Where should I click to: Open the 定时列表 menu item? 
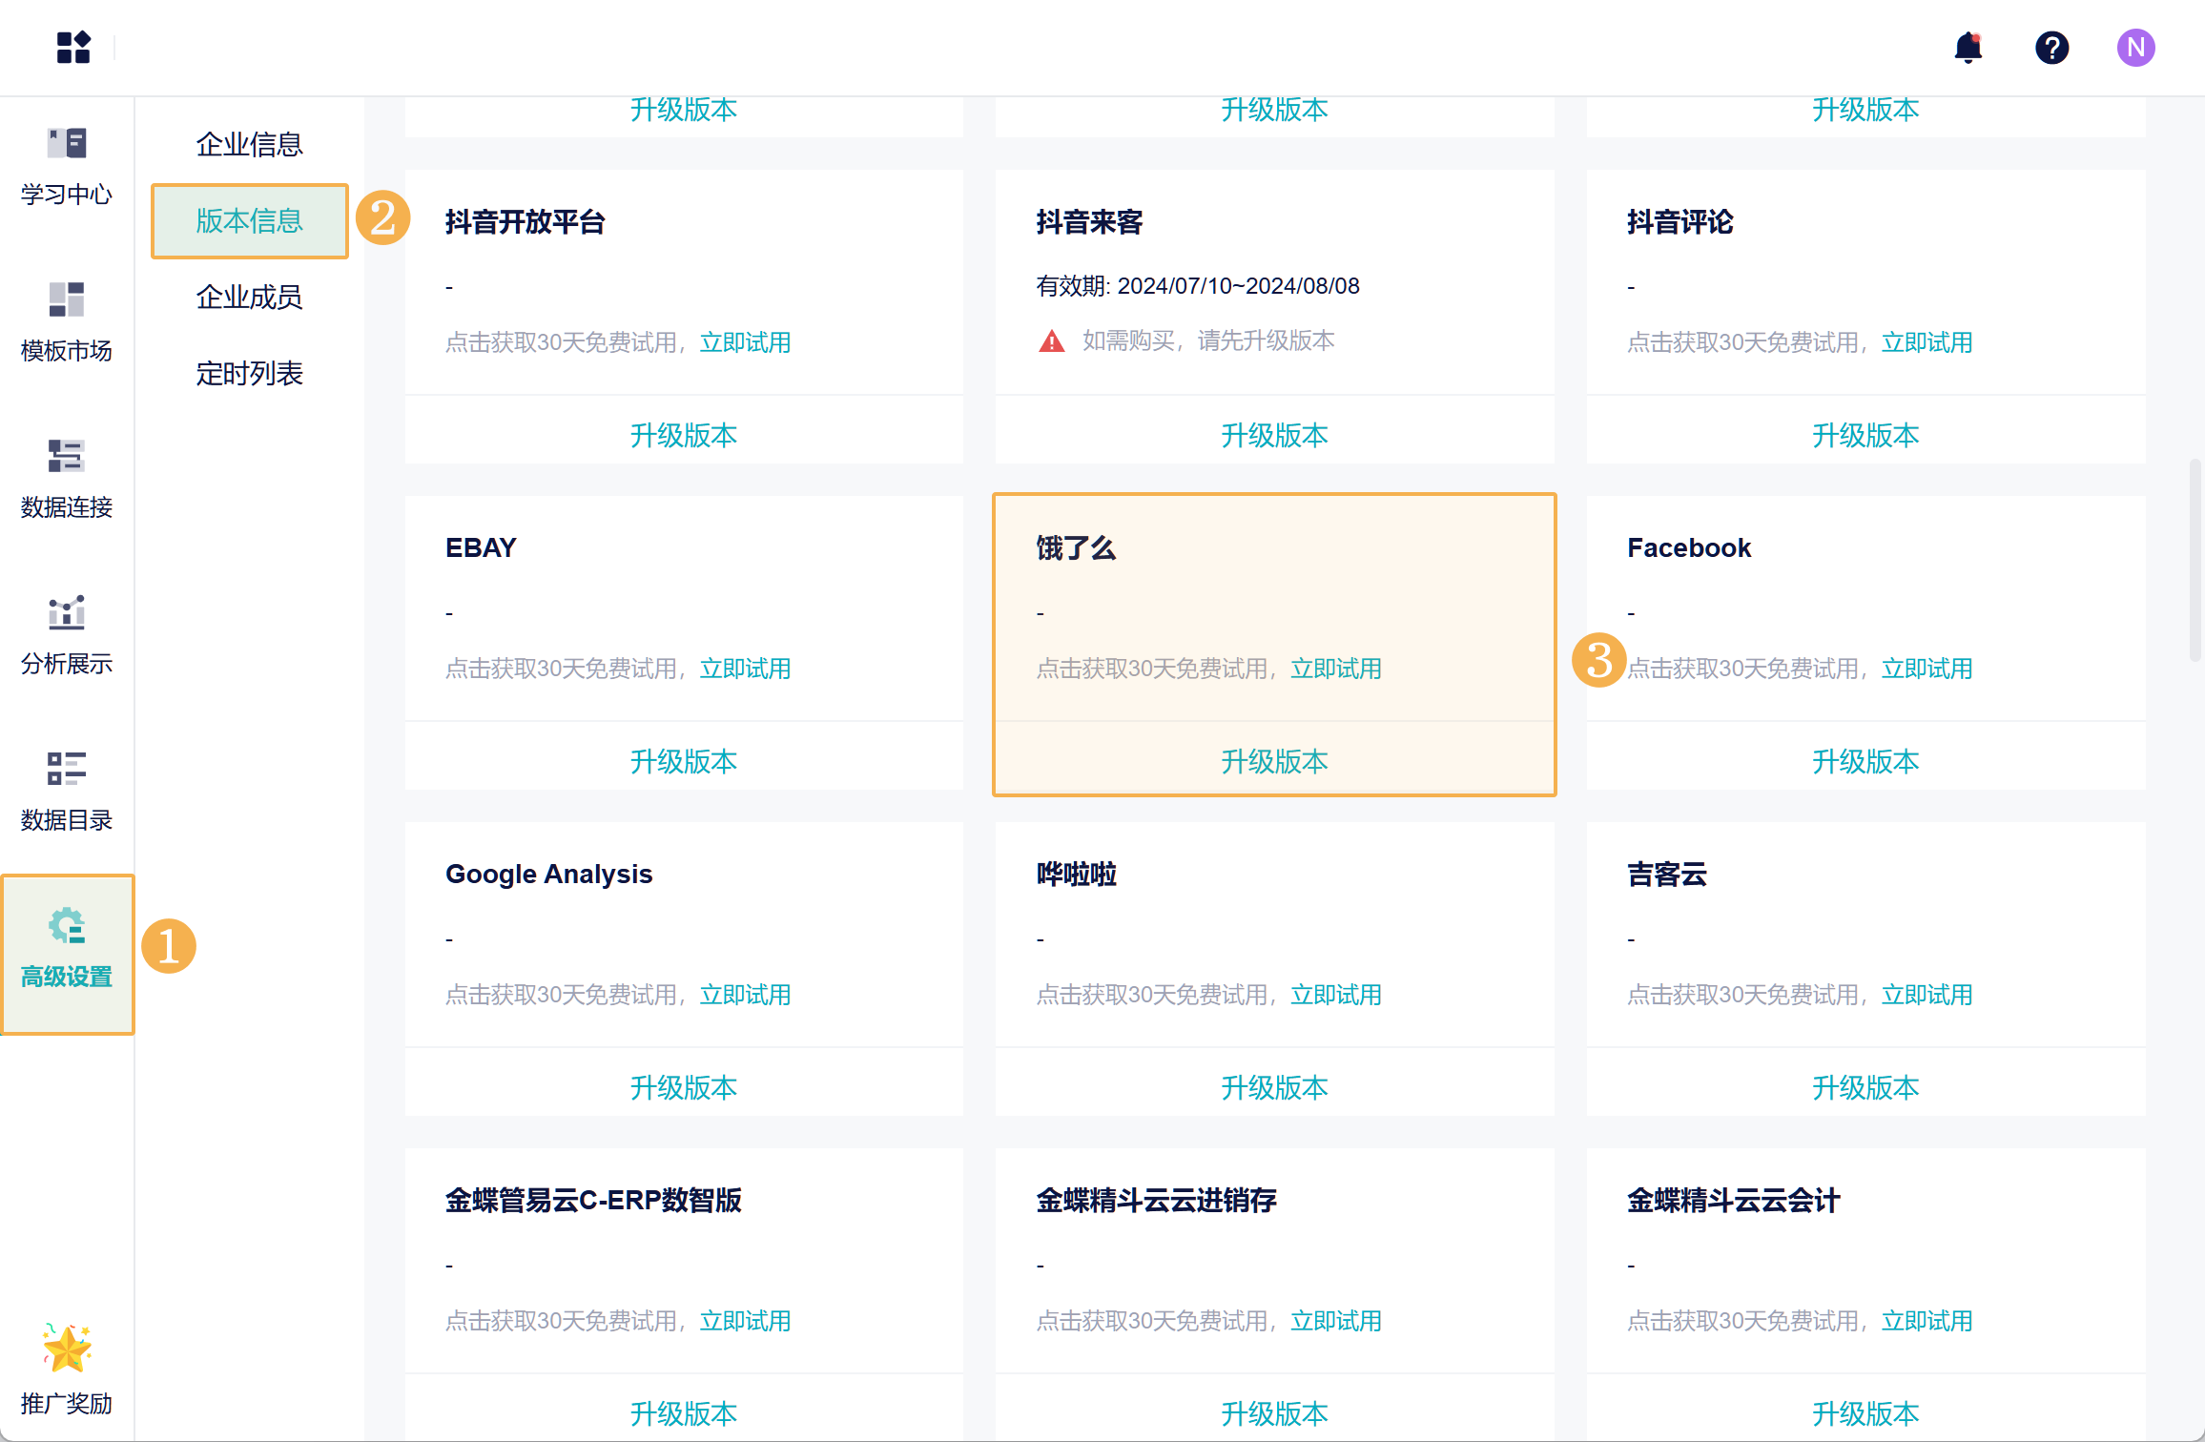[249, 373]
